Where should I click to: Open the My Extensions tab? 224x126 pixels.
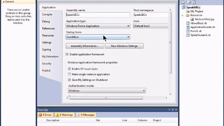click(50, 57)
